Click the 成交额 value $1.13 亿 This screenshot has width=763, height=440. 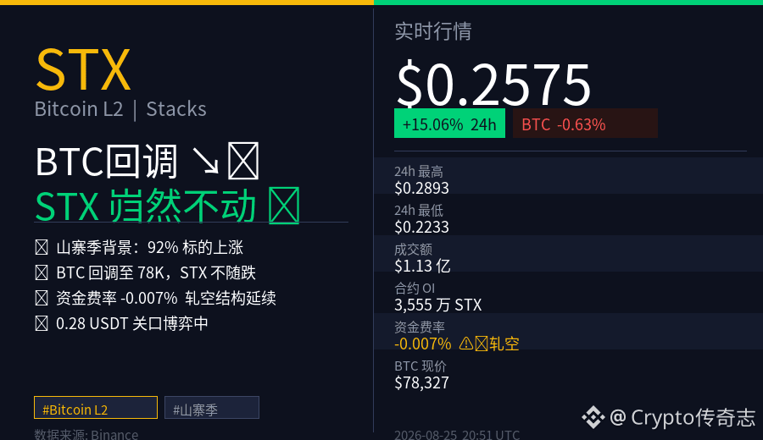(422, 266)
